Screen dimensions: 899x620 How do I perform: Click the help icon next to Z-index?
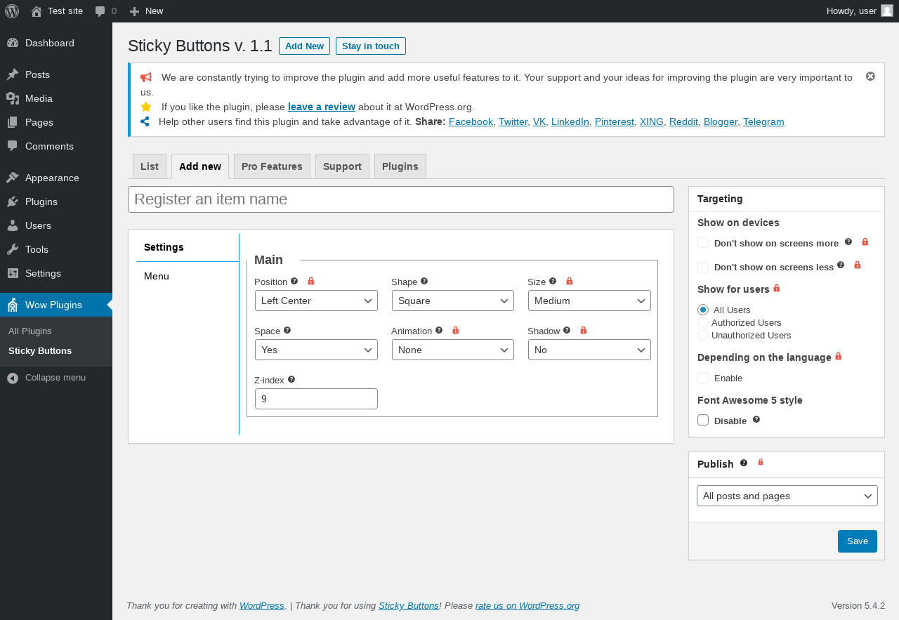[291, 379]
